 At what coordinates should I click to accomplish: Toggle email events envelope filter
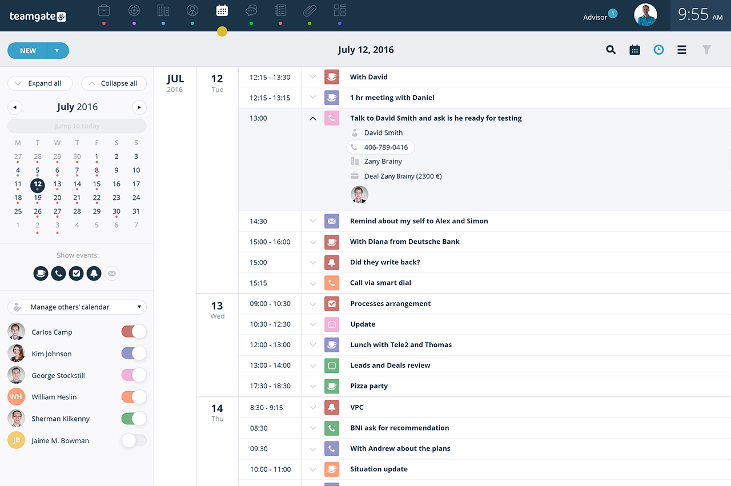pos(112,273)
